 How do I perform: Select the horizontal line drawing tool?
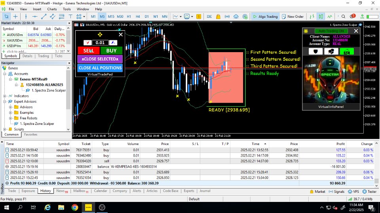pos(35,17)
